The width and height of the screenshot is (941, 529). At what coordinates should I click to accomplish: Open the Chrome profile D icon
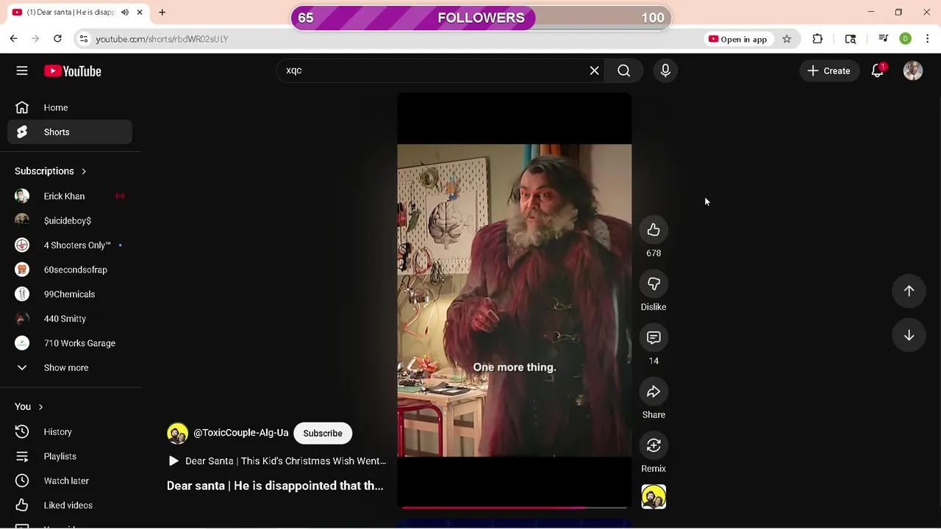(x=906, y=39)
